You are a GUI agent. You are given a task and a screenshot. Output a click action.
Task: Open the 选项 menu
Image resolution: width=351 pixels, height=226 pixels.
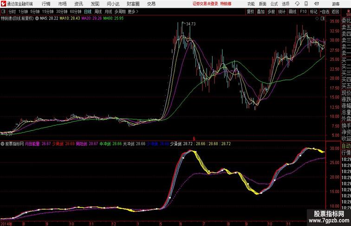point(286,4)
